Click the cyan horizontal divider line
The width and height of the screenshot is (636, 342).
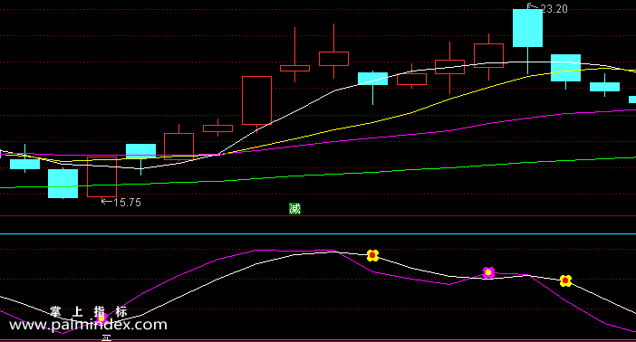(318, 233)
